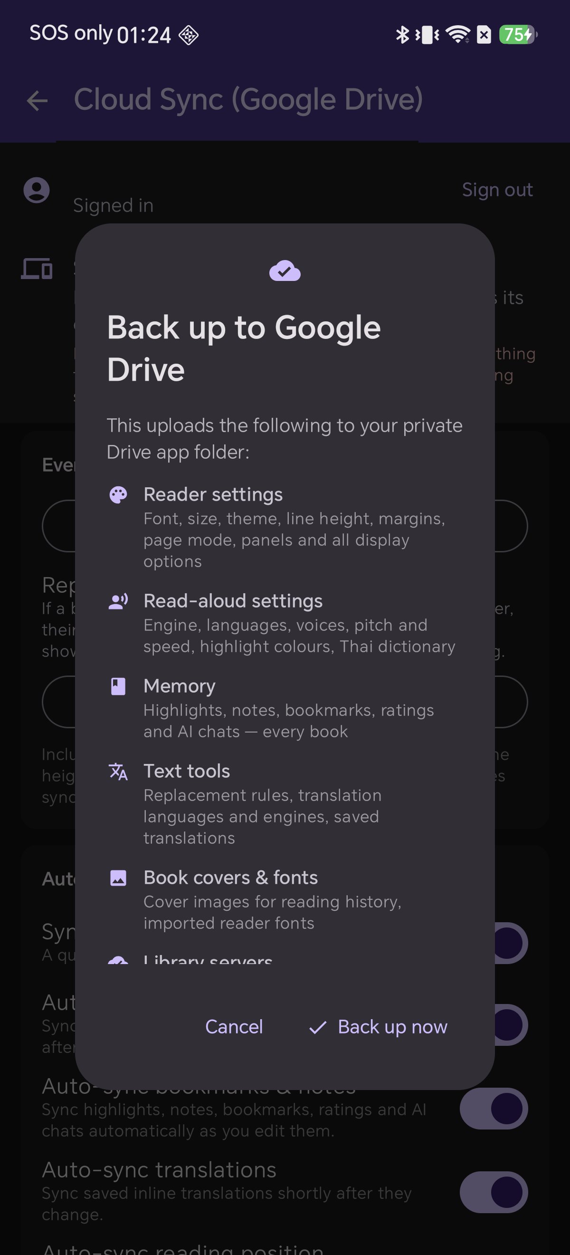570x1255 pixels.
Task: Tap the cloud check icon atop dialog
Action: tap(285, 271)
